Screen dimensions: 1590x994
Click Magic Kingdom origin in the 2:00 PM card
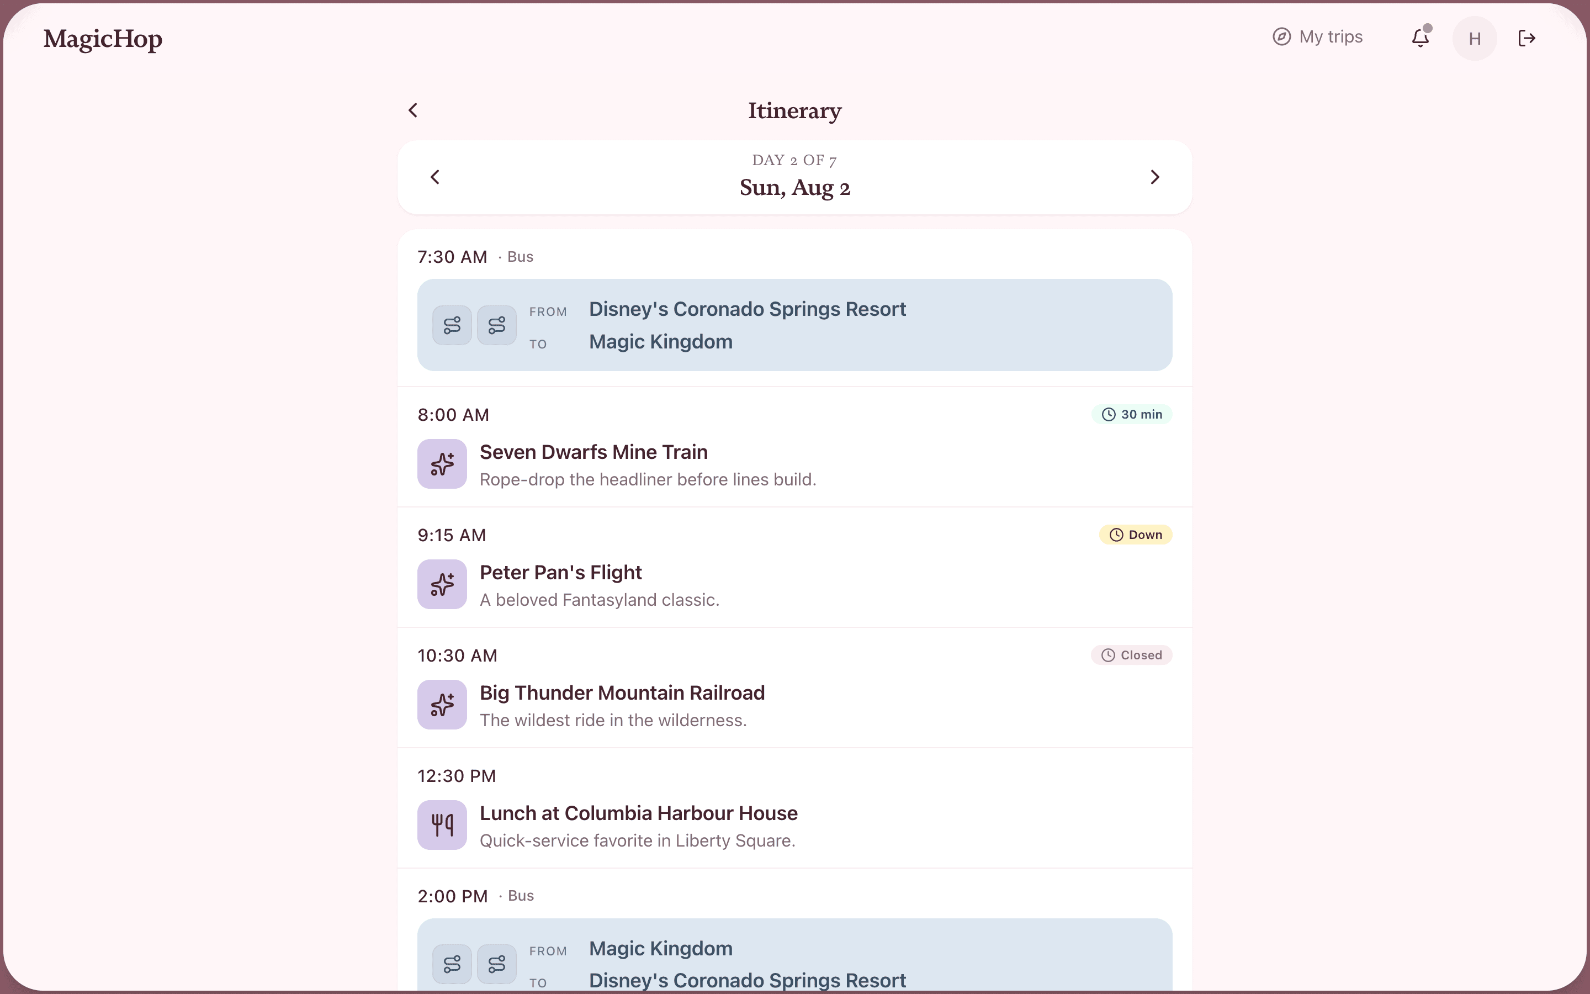[x=660, y=949]
